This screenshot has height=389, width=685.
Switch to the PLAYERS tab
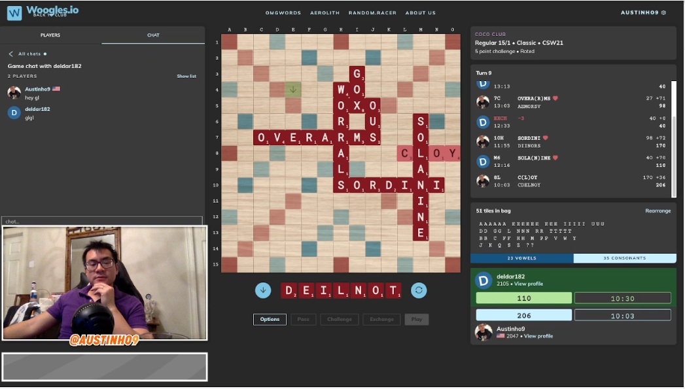click(50, 35)
